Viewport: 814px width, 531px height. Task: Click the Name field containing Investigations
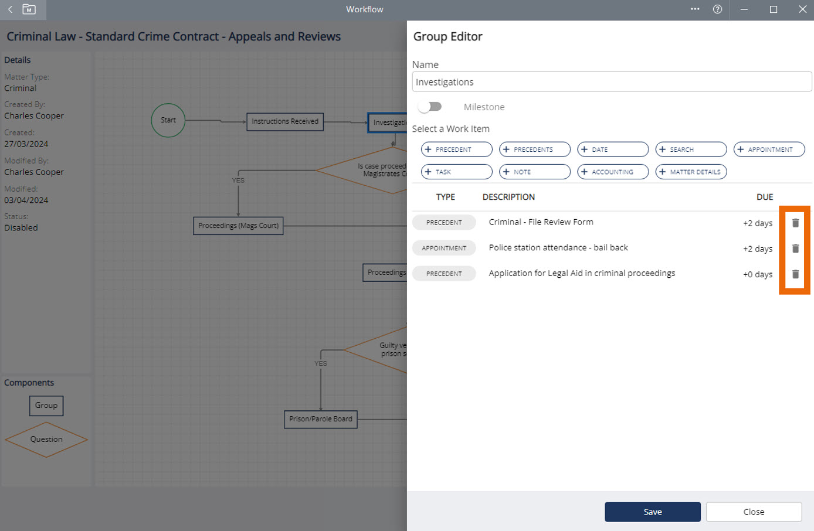pos(611,82)
